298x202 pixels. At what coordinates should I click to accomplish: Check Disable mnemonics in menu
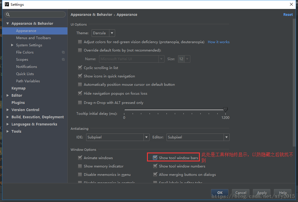pyautogui.click(x=80, y=175)
